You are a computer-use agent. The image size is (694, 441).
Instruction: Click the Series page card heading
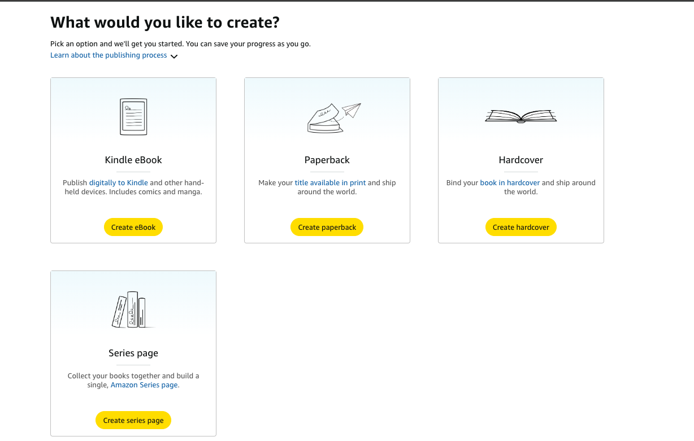133,353
